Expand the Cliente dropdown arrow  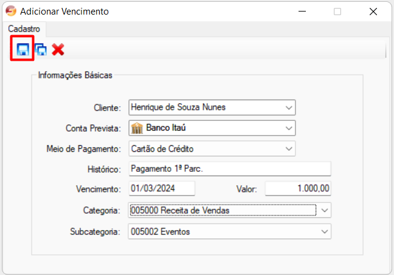coord(288,107)
